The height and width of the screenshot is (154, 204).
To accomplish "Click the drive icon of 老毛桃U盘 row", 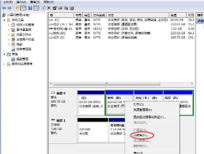I will (51, 29).
